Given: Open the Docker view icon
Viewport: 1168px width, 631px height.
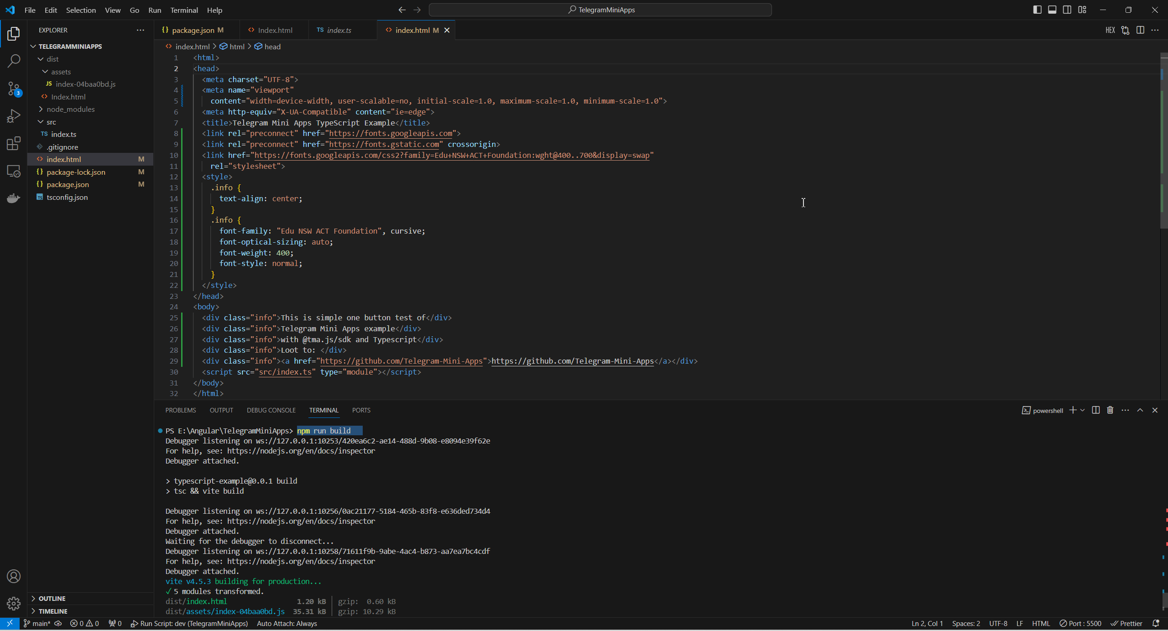Looking at the screenshot, I should (14, 198).
